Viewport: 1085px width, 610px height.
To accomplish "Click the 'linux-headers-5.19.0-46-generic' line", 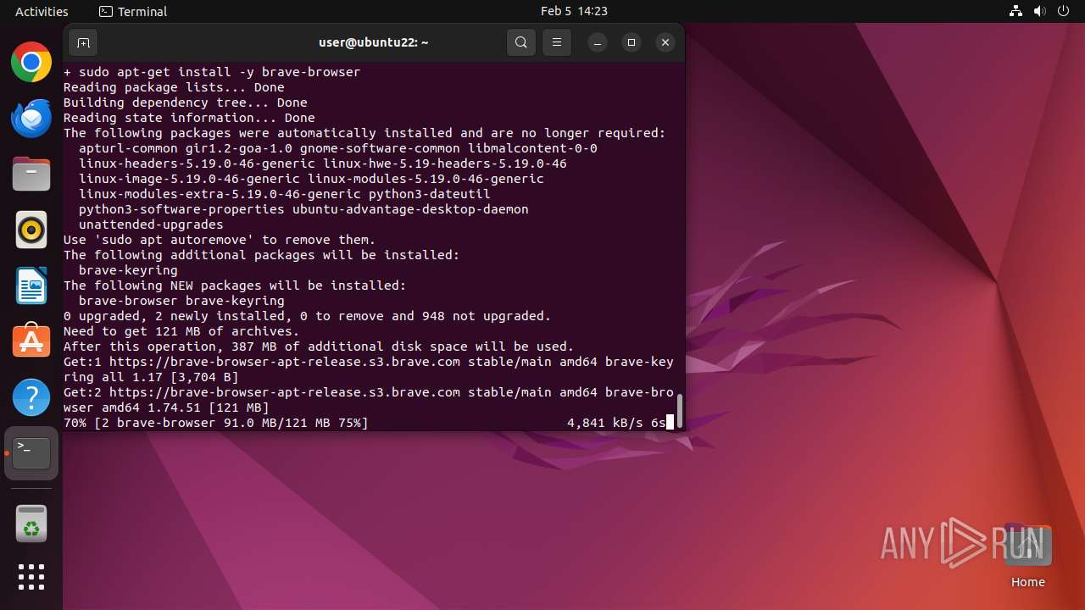I will [323, 164].
